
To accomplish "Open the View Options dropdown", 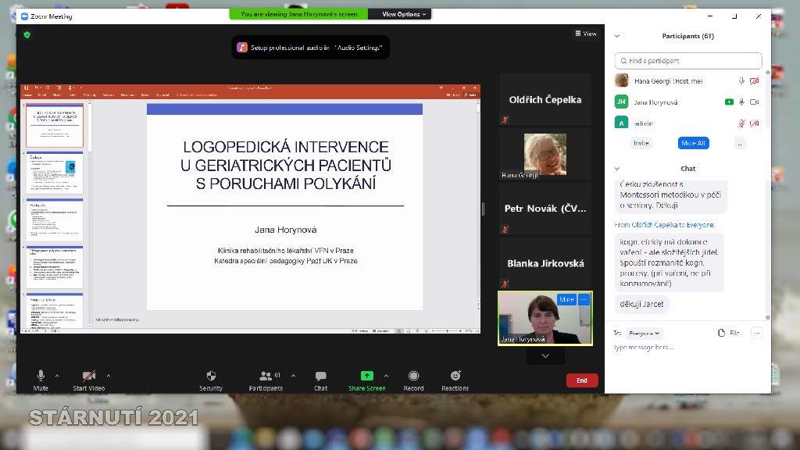I will pos(405,14).
